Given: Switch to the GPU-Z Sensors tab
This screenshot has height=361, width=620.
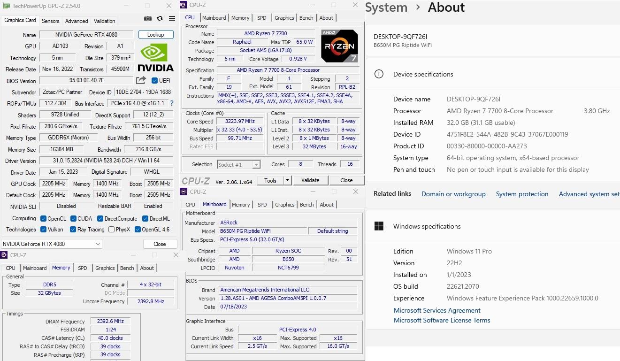Looking at the screenshot, I should tap(50, 21).
